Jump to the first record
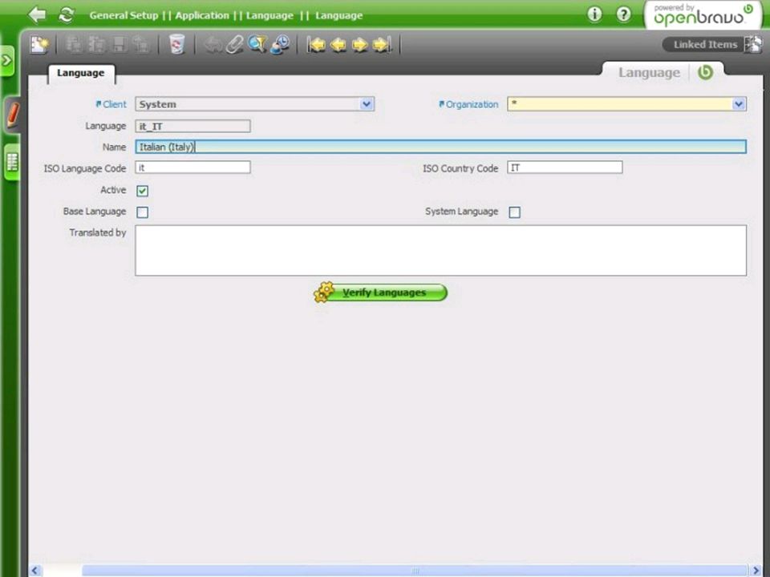 point(316,45)
